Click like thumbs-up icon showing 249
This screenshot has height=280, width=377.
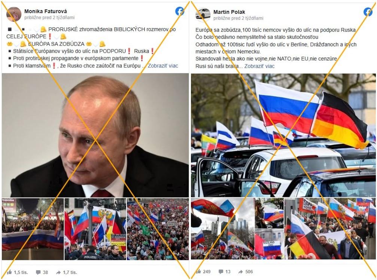[198, 272]
